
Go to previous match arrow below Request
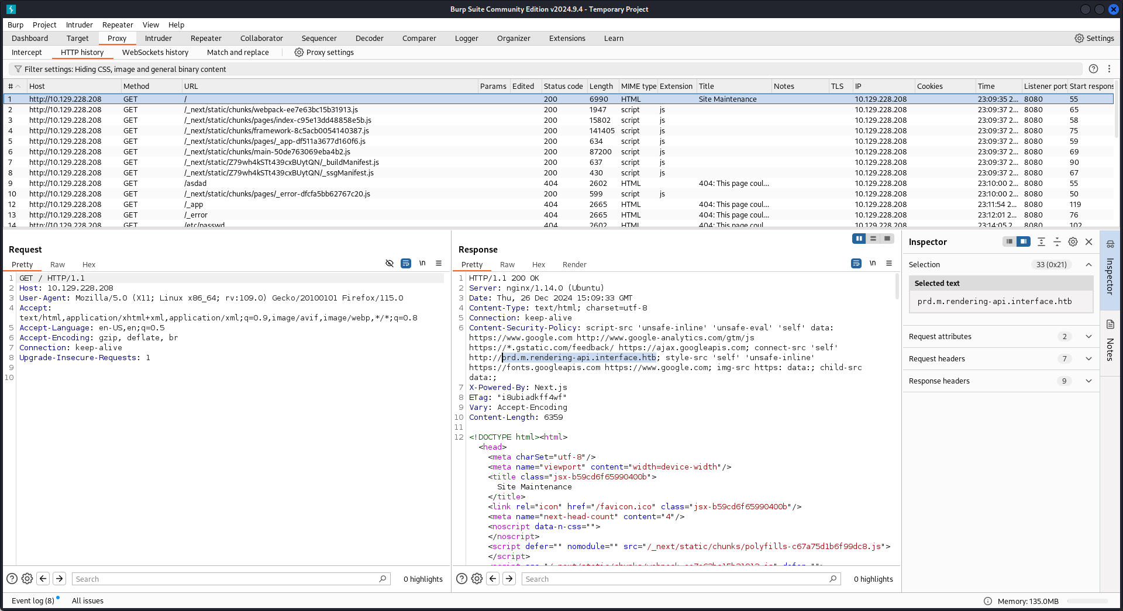tap(43, 578)
